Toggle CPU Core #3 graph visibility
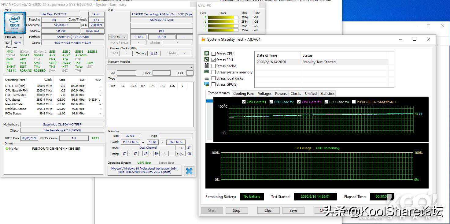This screenshot has height=224, width=450. [299, 102]
